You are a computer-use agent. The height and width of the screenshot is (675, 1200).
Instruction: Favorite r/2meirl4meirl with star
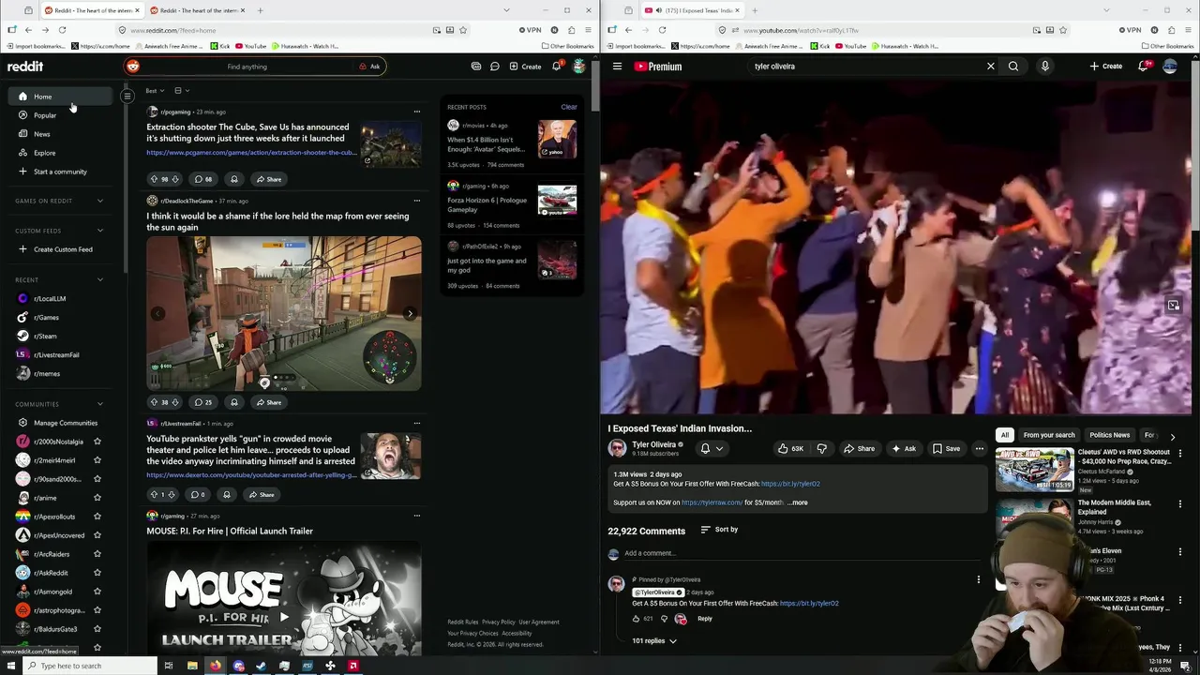pos(97,460)
